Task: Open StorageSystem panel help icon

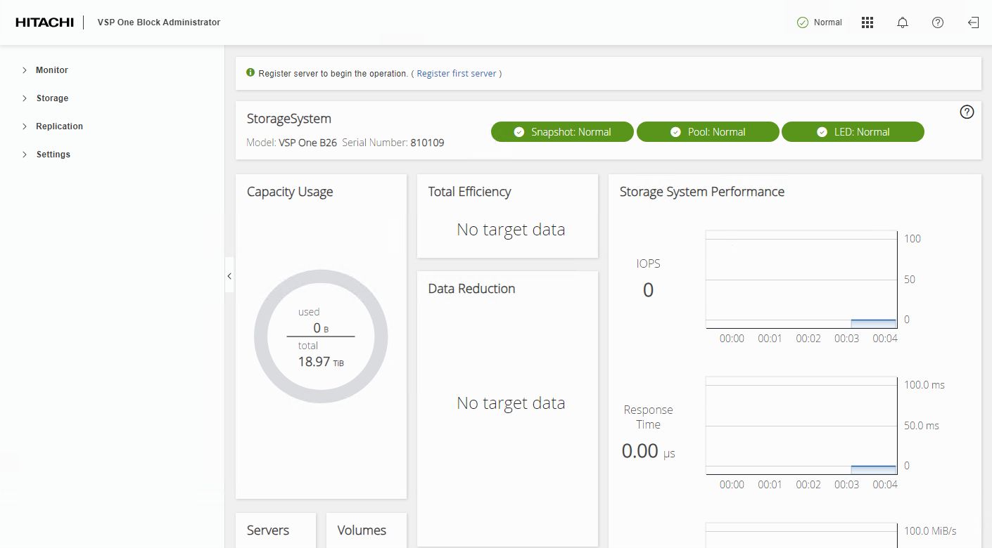Action: (967, 112)
